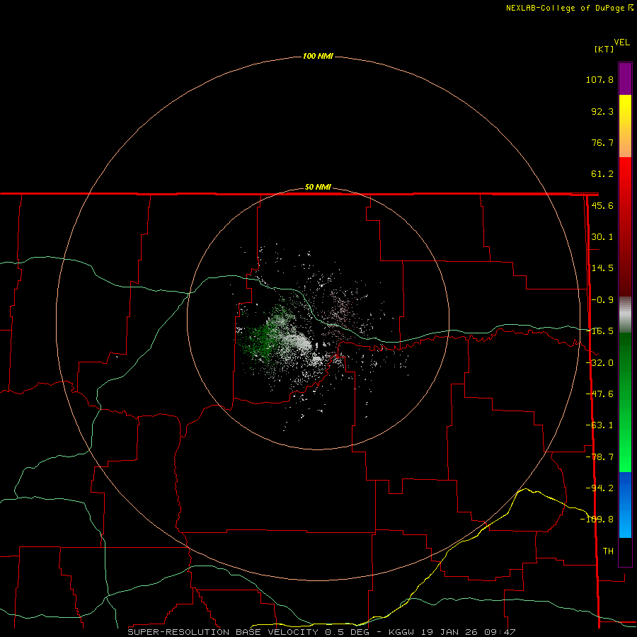Click the Super-Resolution Base Velocity caption
The width and height of the screenshot is (637, 637).
pyautogui.click(x=321, y=632)
